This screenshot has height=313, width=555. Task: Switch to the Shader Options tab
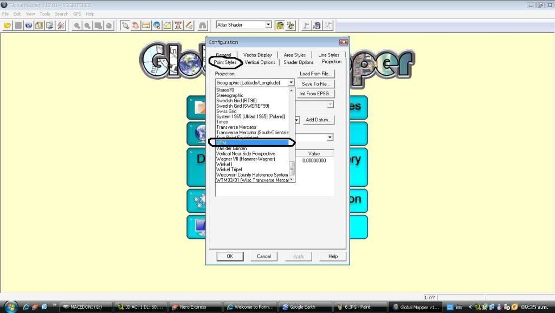pos(299,62)
